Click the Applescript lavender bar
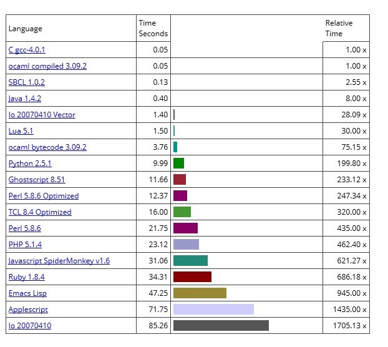The image size is (388, 347). point(213,310)
